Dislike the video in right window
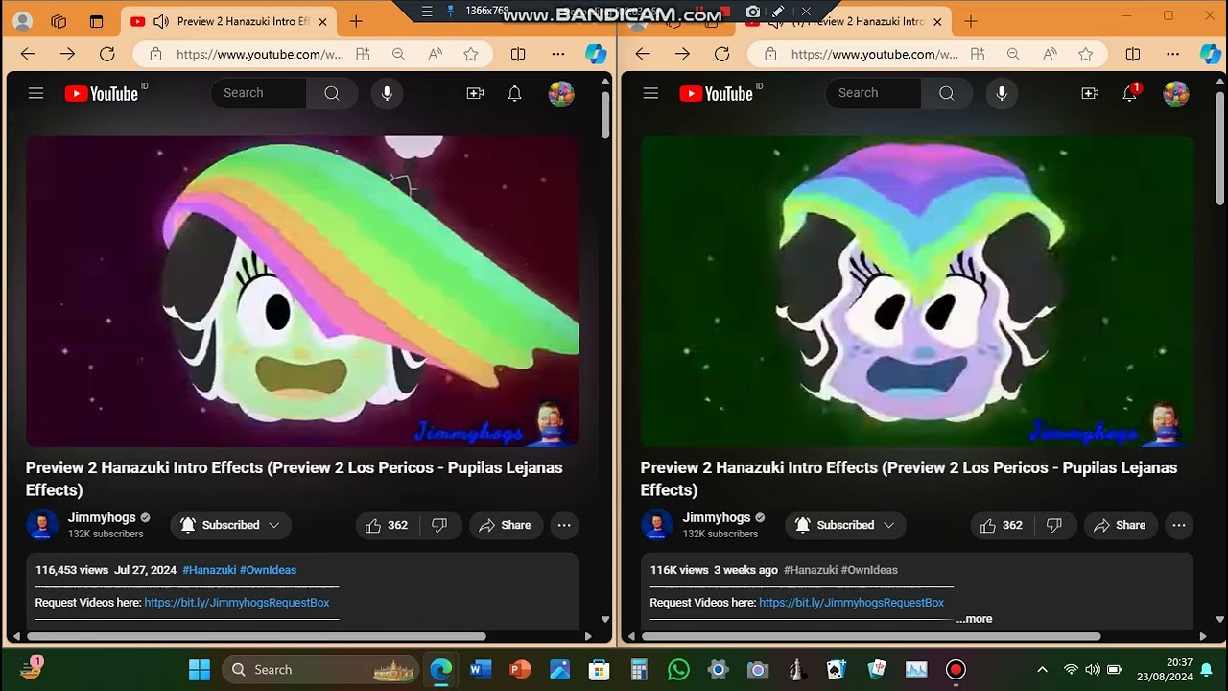Screen dimensions: 1228x691 (x=1054, y=525)
